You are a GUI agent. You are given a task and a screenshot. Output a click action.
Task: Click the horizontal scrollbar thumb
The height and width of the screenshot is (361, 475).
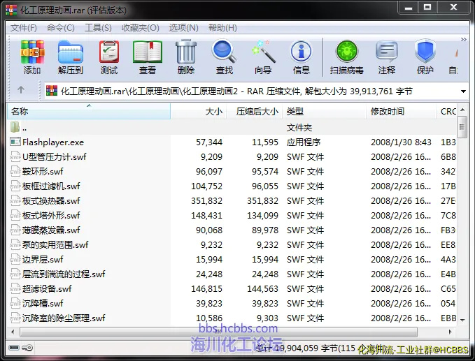(218, 332)
